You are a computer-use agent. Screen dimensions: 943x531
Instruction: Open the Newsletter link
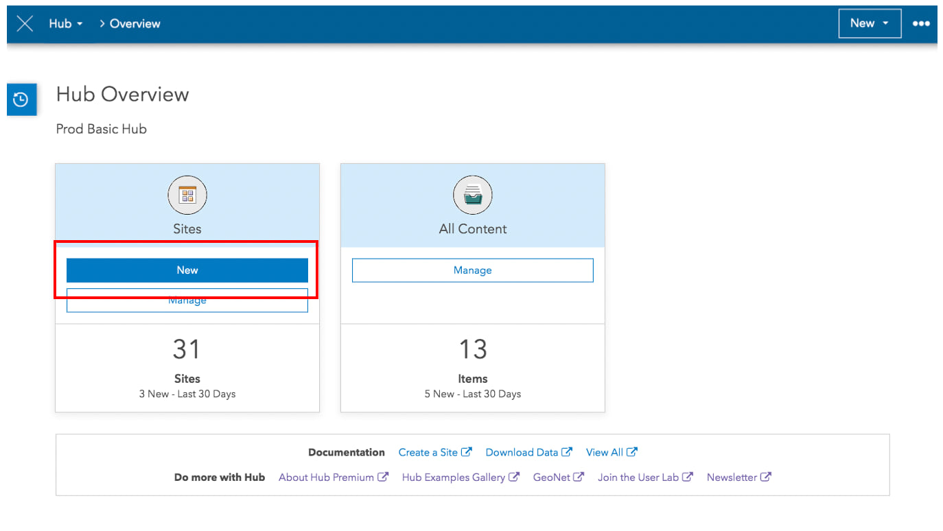(739, 477)
